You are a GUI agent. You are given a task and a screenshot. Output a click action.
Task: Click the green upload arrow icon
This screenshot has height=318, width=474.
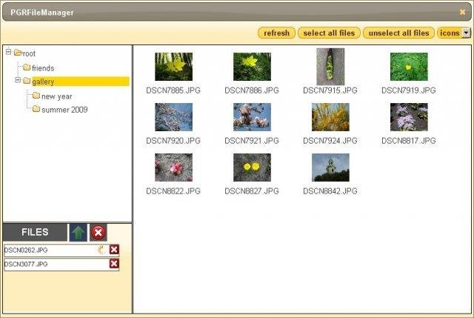point(79,232)
